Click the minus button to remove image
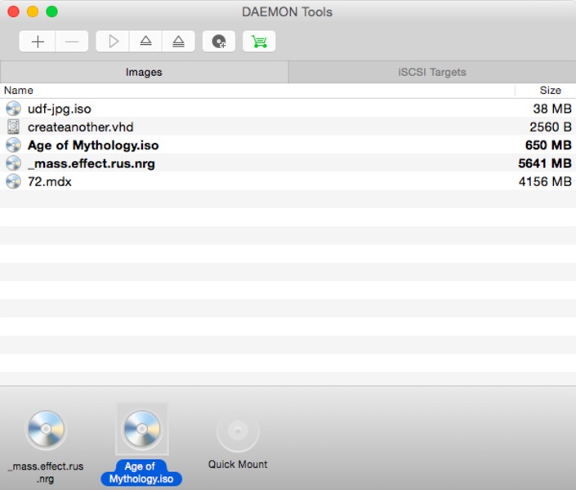The height and width of the screenshot is (490, 576). [72, 42]
